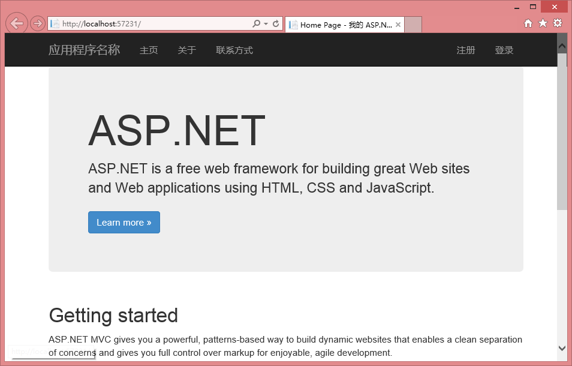This screenshot has height=366, width=572.
Task: Click the page icon in address bar
Action: (x=55, y=24)
